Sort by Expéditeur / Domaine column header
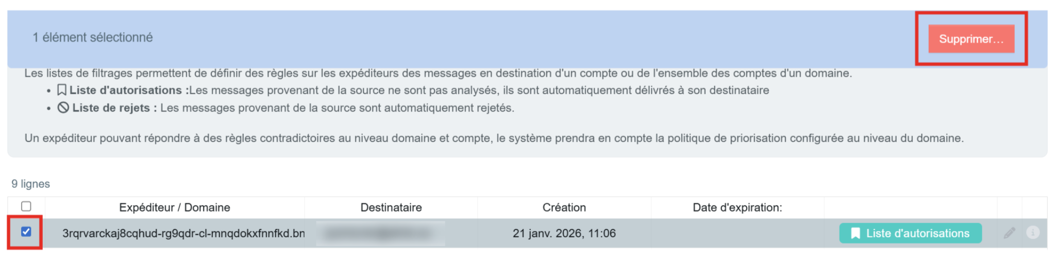 174,207
